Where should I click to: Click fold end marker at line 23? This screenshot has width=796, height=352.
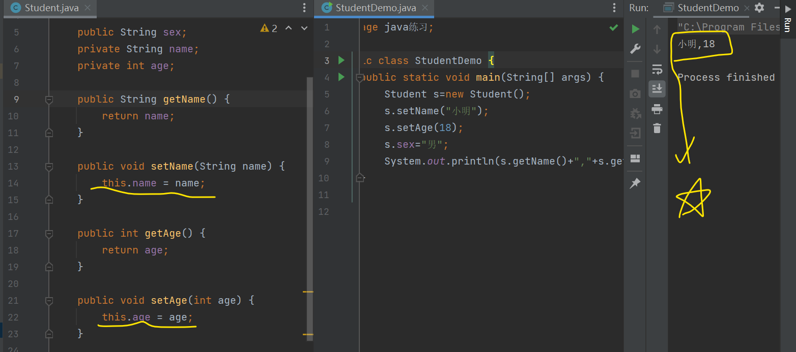coord(49,334)
